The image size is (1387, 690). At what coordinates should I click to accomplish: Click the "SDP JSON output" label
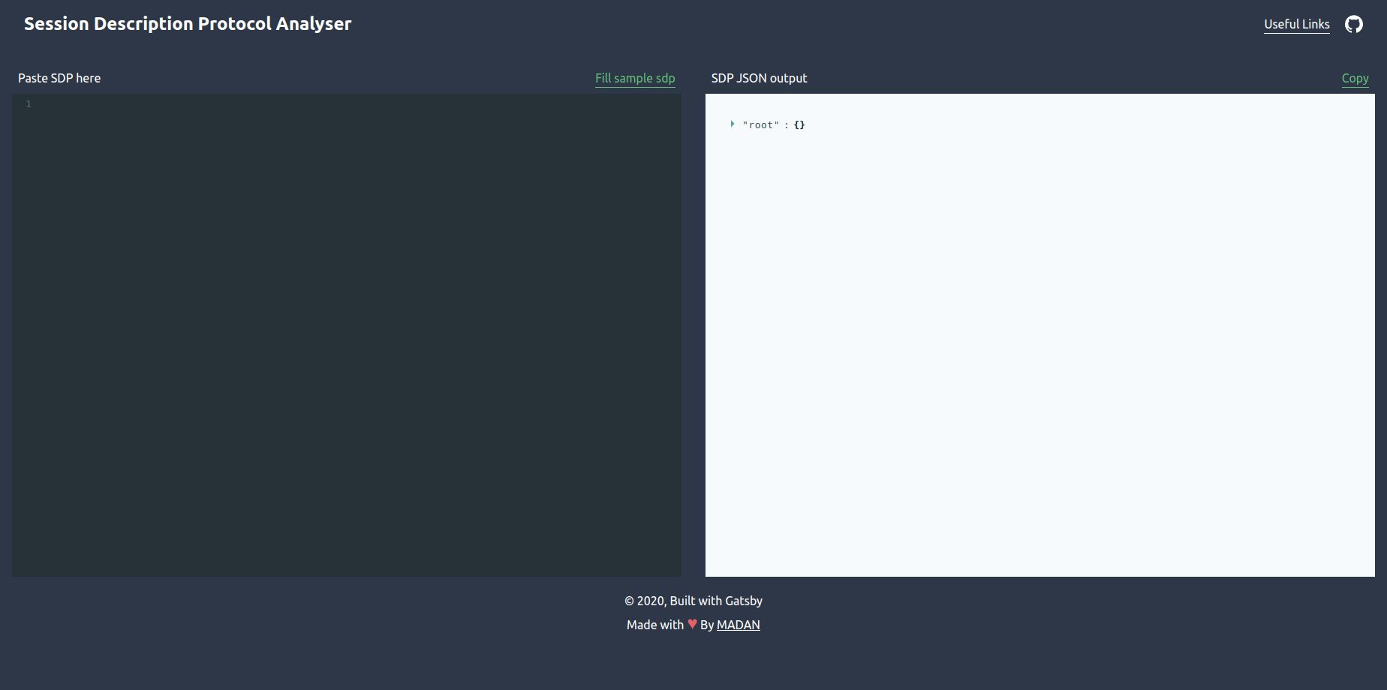[x=759, y=78]
